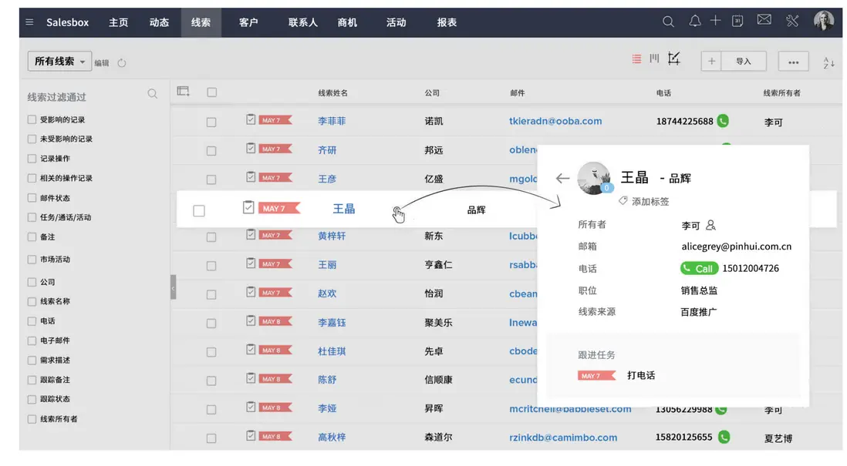
Task: Open the 报表 tab
Action: click(x=447, y=22)
